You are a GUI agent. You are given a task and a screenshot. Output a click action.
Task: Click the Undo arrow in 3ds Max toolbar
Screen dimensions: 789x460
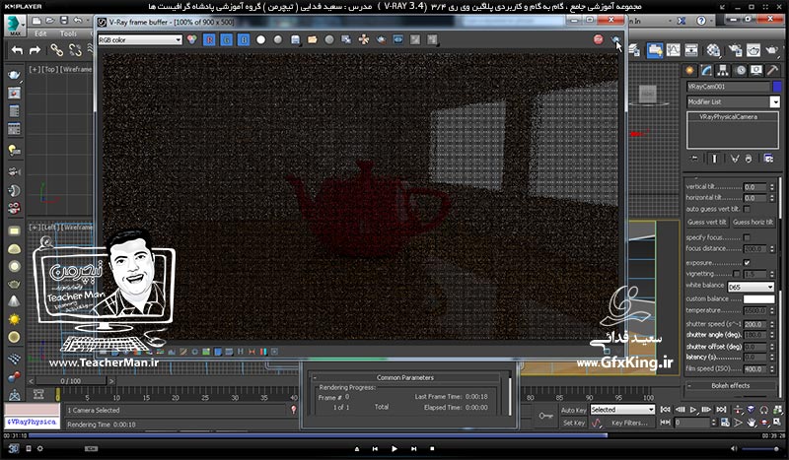click(17, 50)
